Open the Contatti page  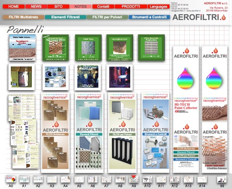point(103,7)
